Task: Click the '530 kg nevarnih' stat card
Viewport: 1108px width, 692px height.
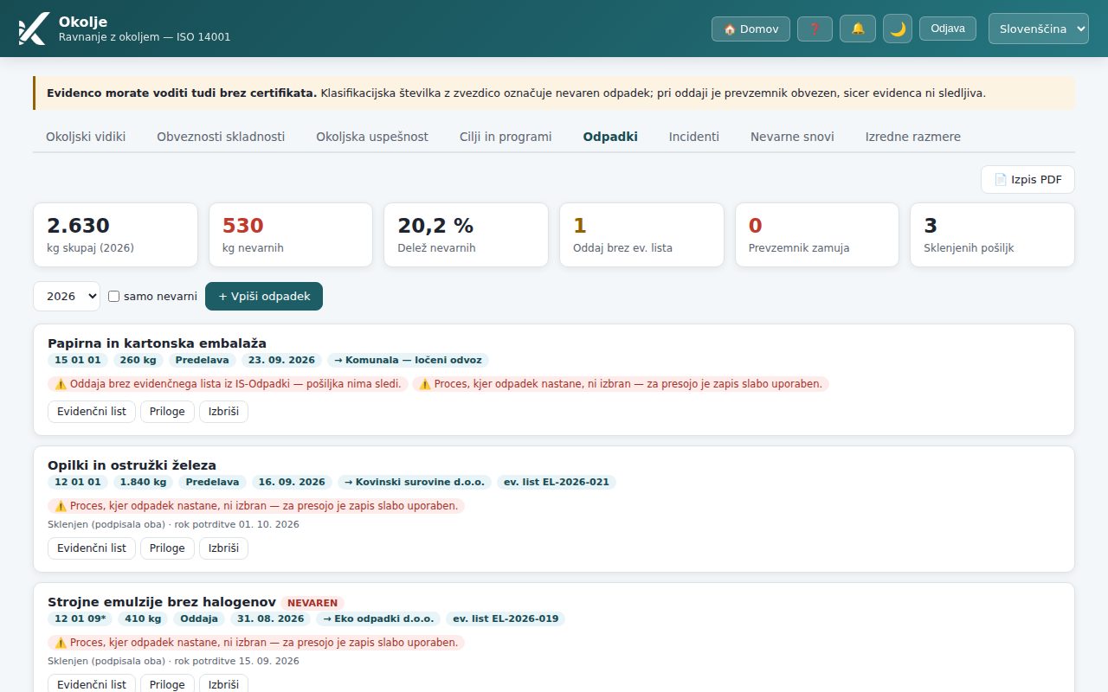Action: point(291,235)
